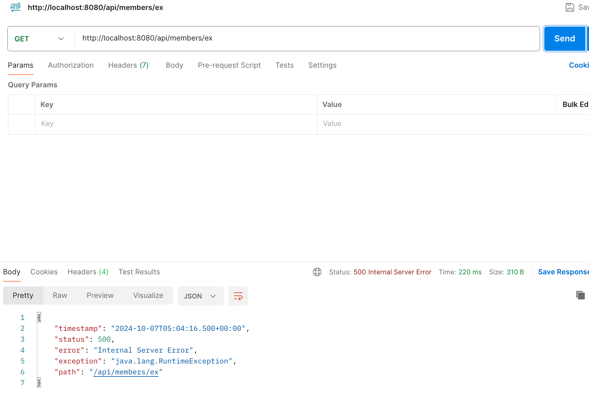Open the Pre-request Script tab
The height and width of the screenshot is (397, 589).
coord(229,65)
